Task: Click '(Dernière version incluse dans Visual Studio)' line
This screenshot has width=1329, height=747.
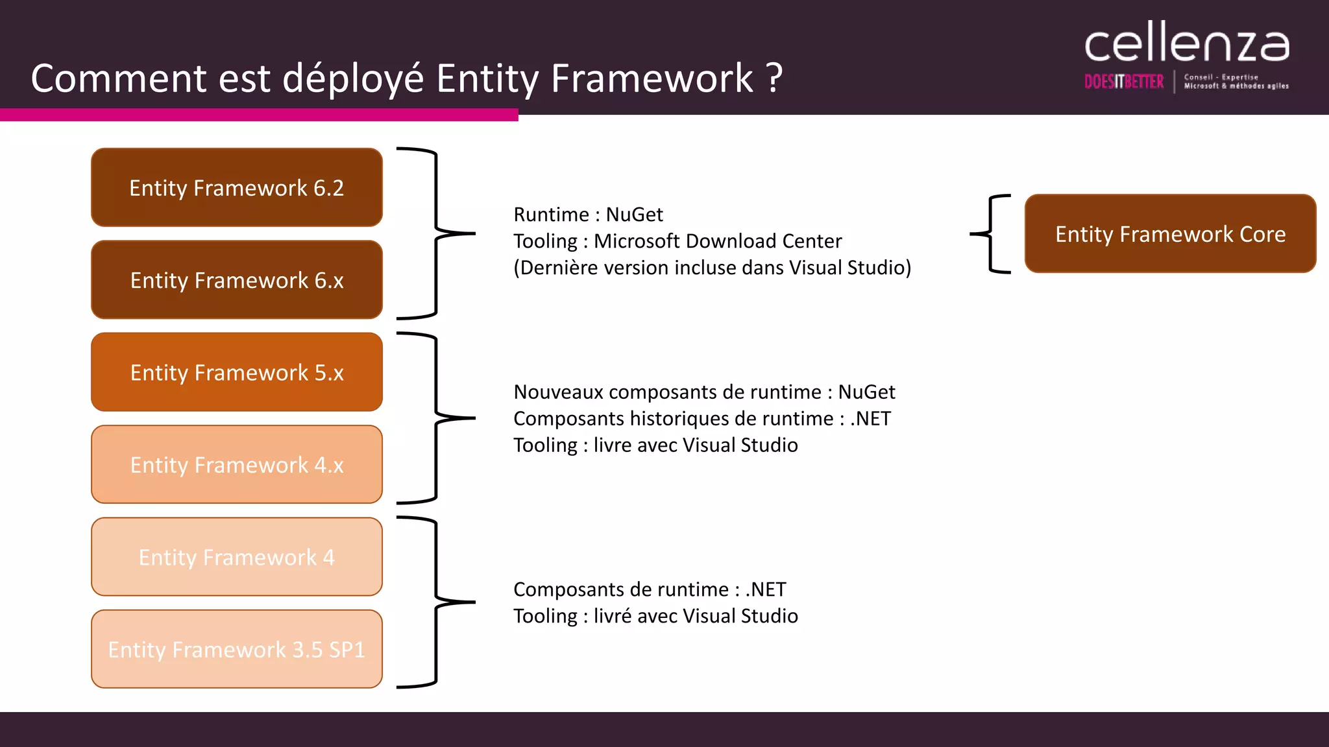Action: [713, 268]
